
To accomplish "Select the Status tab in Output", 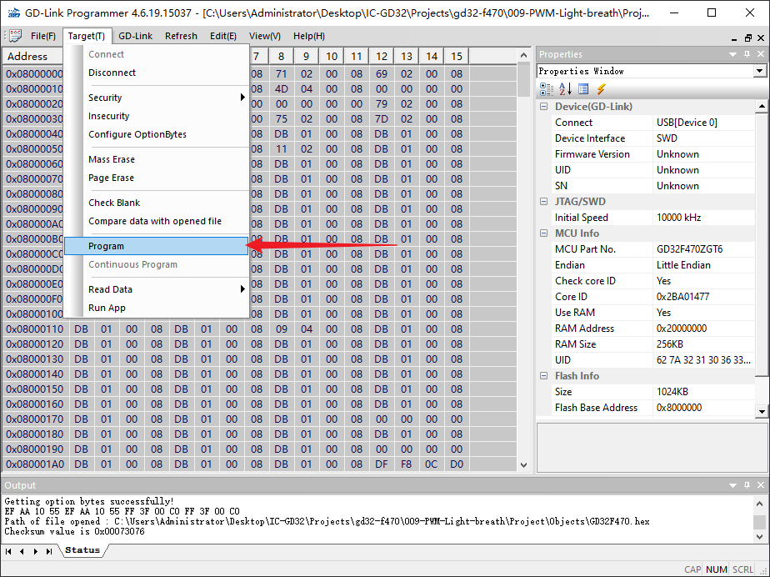I will pos(82,550).
